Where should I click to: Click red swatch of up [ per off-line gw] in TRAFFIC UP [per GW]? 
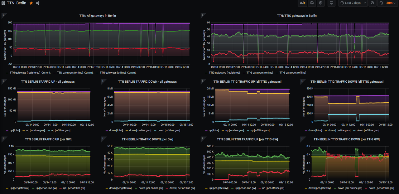[x=61, y=188]
